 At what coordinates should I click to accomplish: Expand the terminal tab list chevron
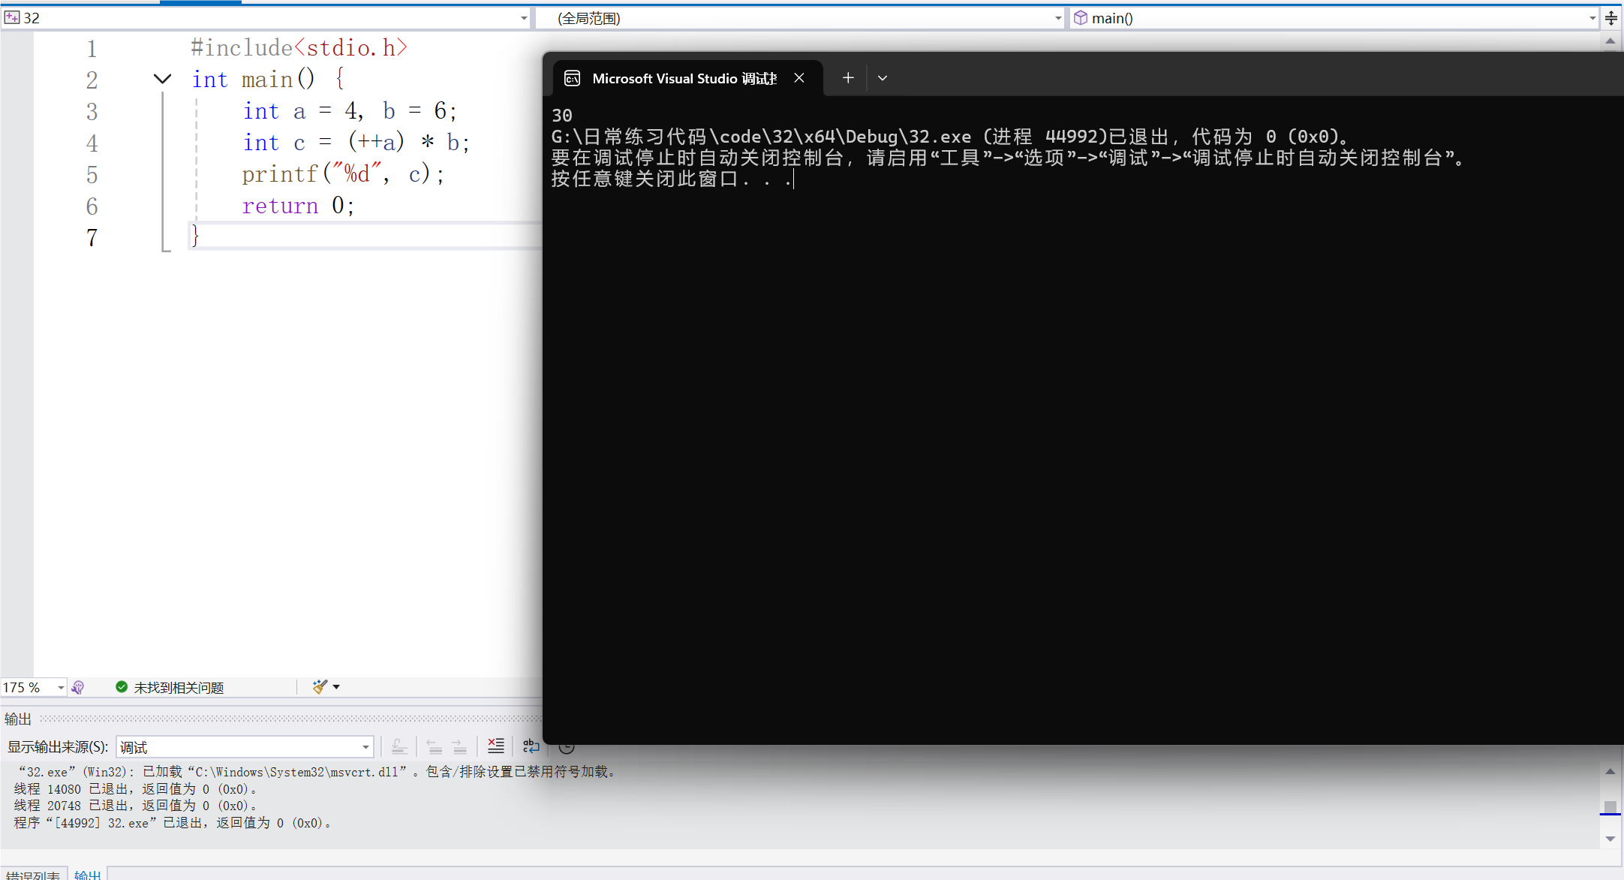[x=883, y=78]
